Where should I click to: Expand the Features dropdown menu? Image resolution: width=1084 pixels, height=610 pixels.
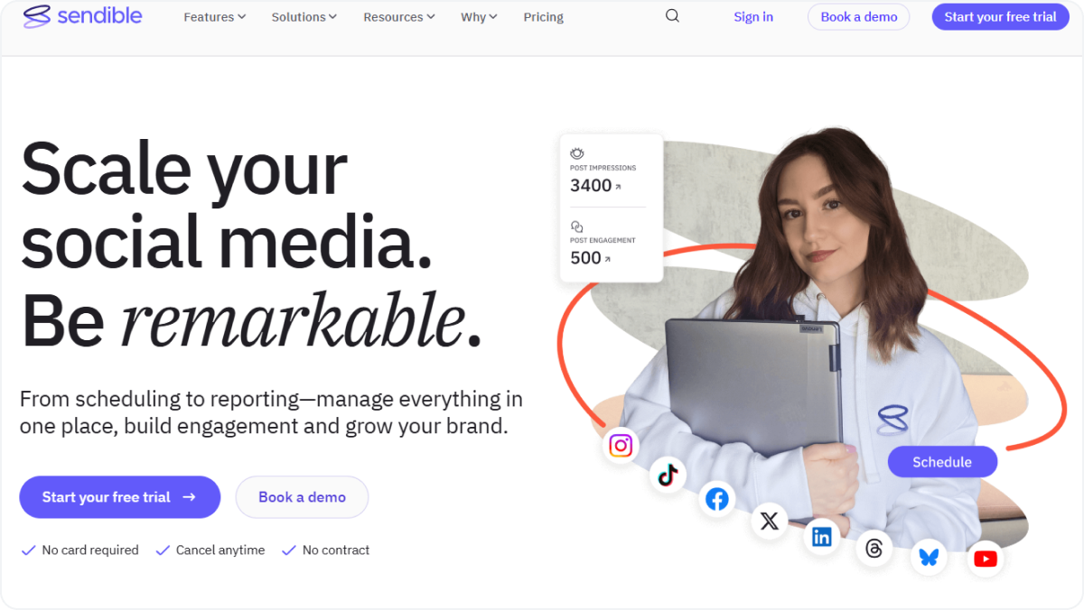(215, 17)
